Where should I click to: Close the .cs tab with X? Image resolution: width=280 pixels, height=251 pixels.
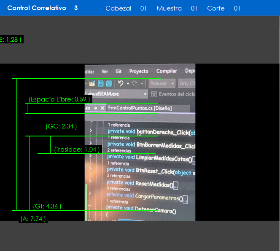tap(102, 108)
